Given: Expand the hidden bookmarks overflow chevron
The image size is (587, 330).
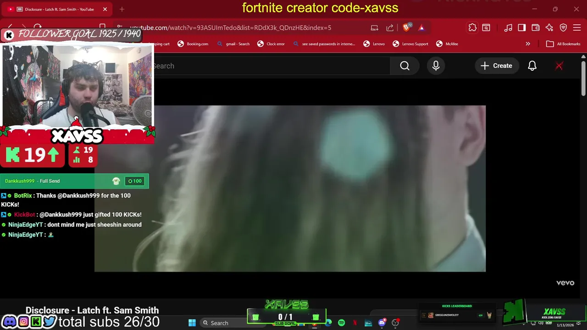Looking at the screenshot, I should pyautogui.click(x=528, y=44).
